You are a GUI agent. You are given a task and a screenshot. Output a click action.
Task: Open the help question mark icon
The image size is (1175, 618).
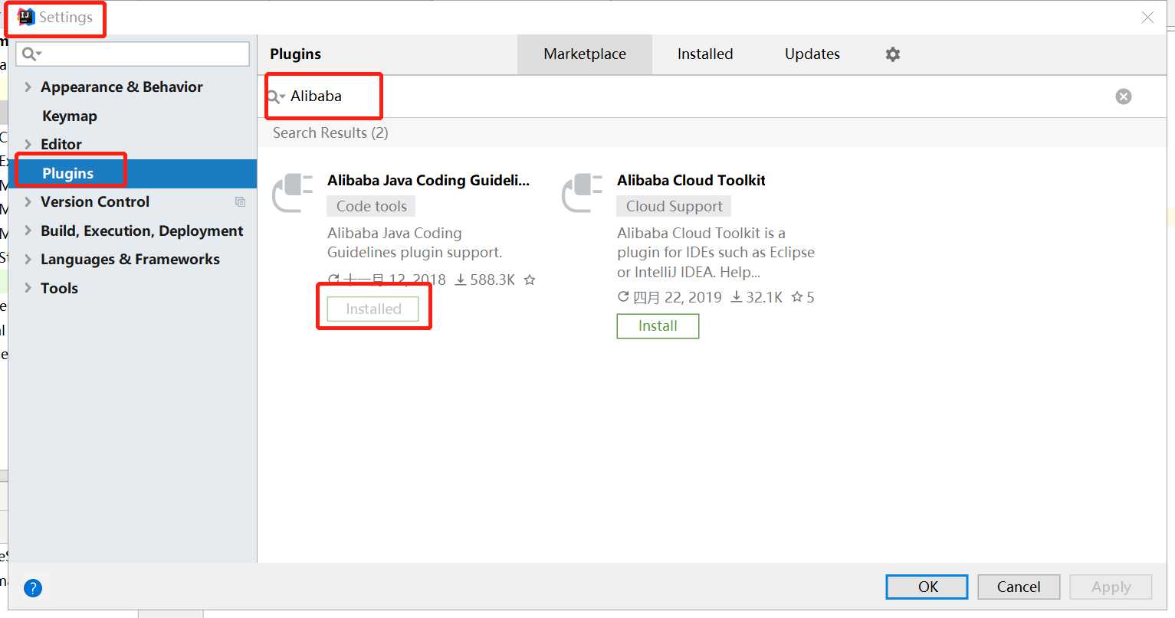[33, 588]
